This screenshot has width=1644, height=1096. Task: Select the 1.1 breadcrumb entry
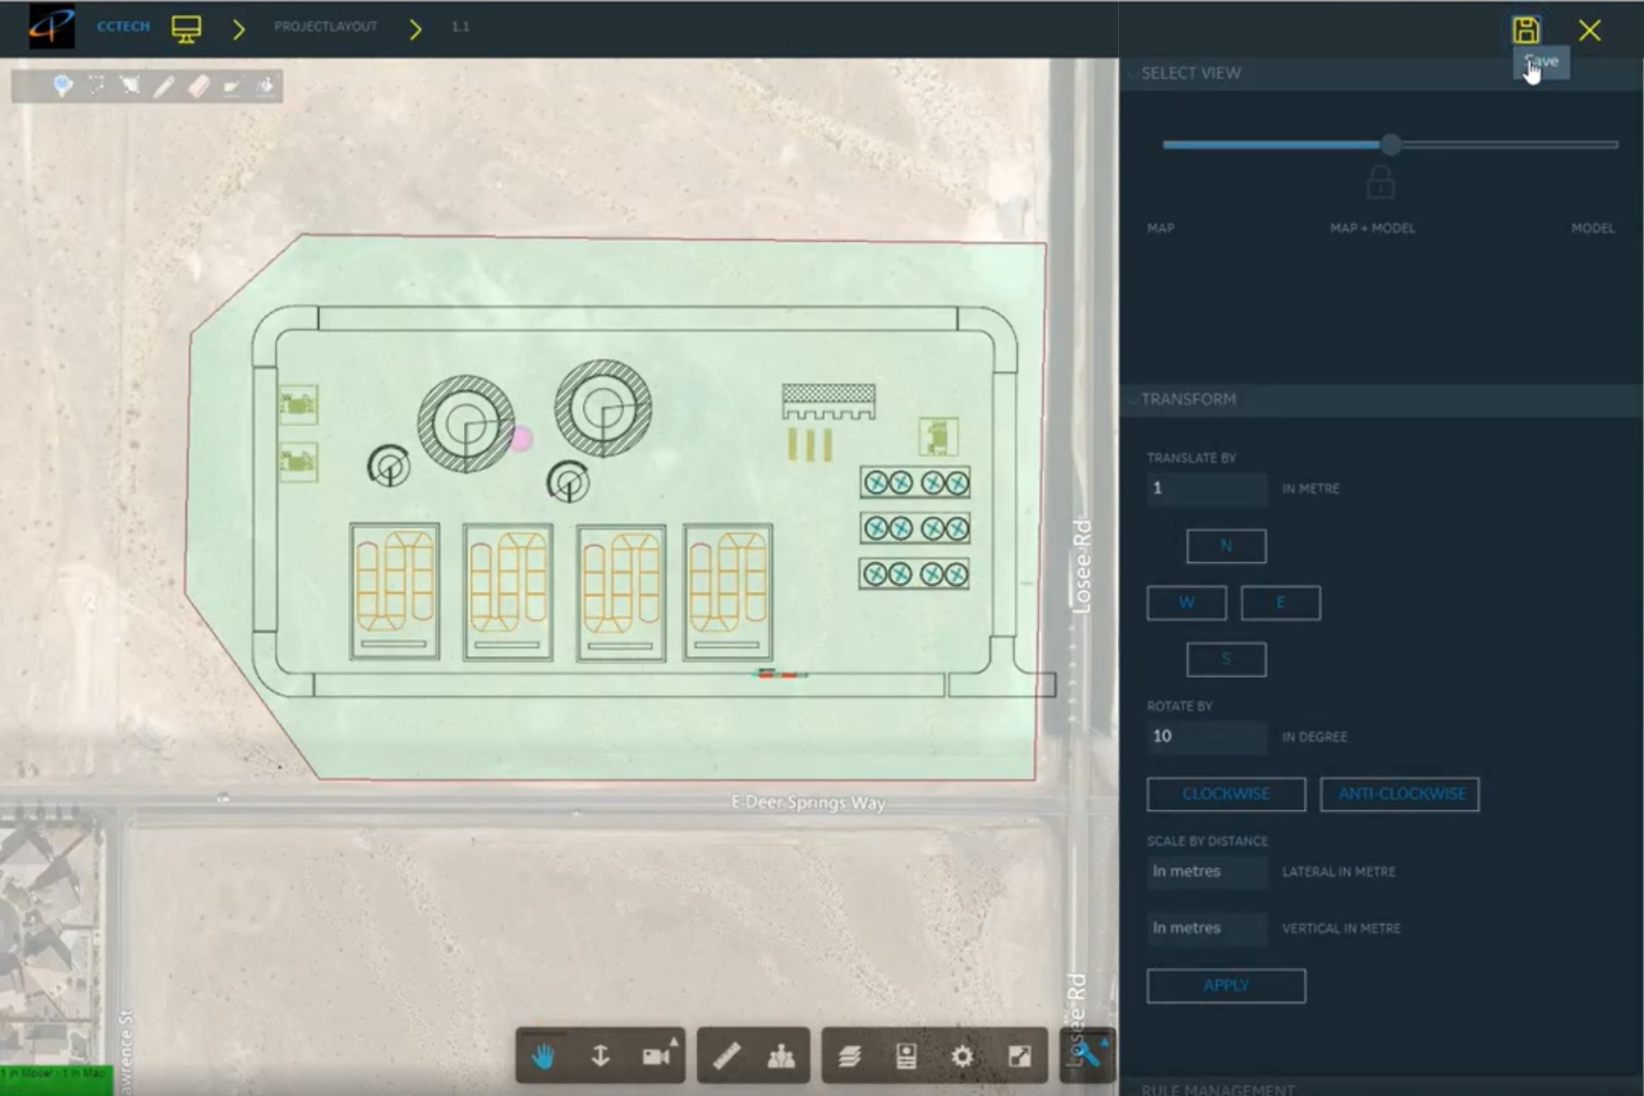(459, 27)
